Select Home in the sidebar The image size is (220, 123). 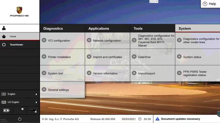pos(20,36)
